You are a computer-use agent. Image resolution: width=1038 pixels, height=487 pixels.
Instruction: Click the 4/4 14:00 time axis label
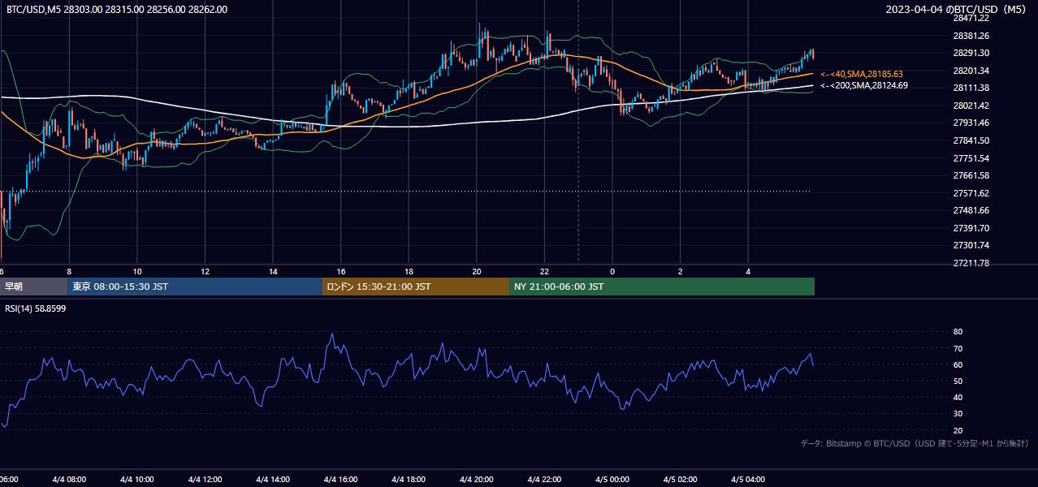[272, 480]
